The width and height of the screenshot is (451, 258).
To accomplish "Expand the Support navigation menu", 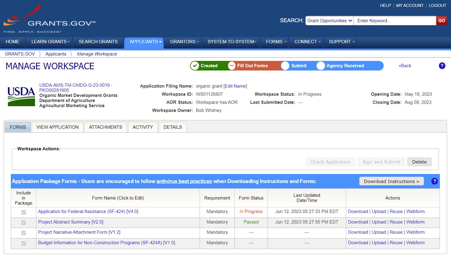I will pos(342,42).
